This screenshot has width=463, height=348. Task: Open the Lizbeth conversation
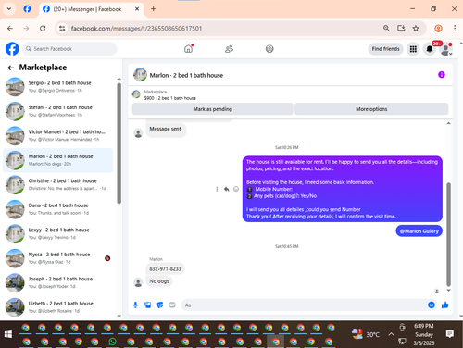(58, 307)
